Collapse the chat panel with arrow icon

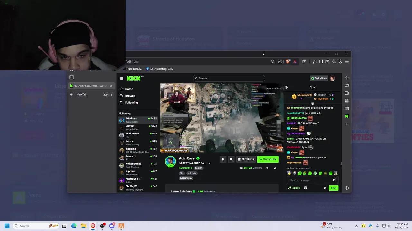(x=287, y=87)
